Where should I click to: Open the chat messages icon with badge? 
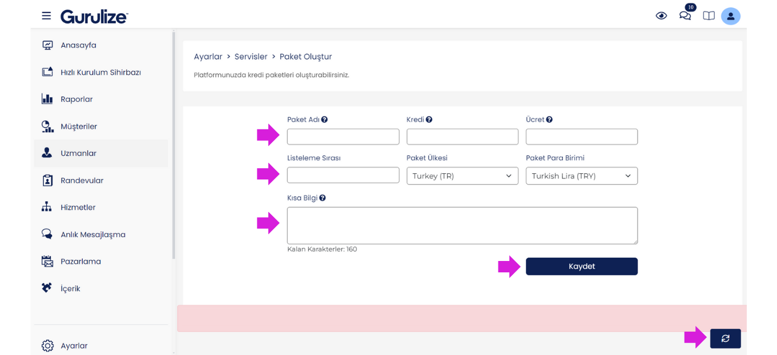686,14
